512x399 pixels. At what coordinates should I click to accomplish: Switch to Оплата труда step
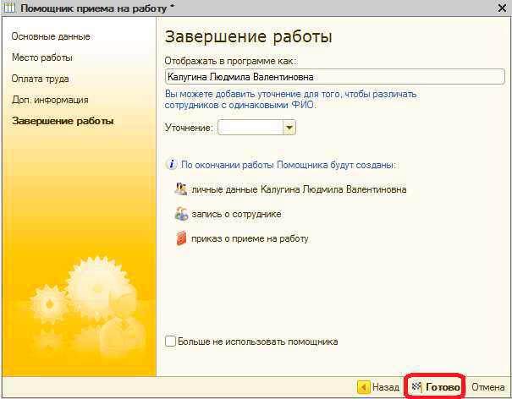click(x=40, y=79)
